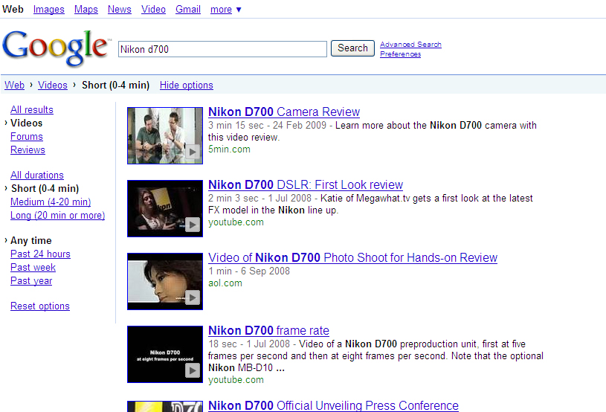Limit results to Past 24 hours

click(x=40, y=254)
